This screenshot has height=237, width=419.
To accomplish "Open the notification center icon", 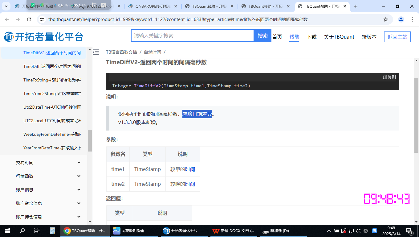I will pos(410,231).
